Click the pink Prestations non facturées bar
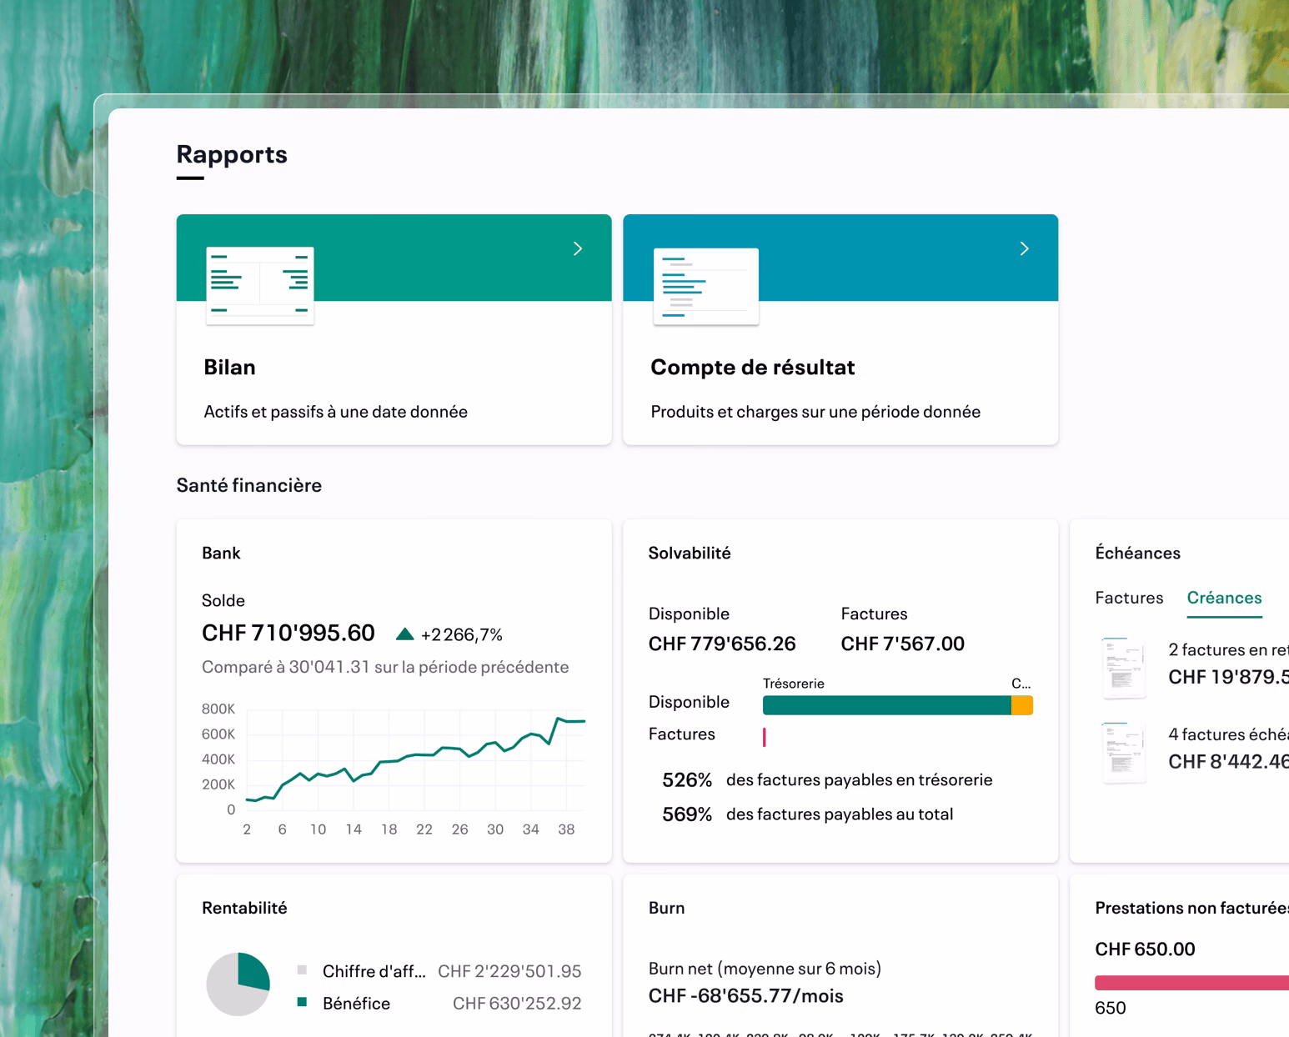Viewport: 1289px width, 1037px height. [x=1191, y=983]
